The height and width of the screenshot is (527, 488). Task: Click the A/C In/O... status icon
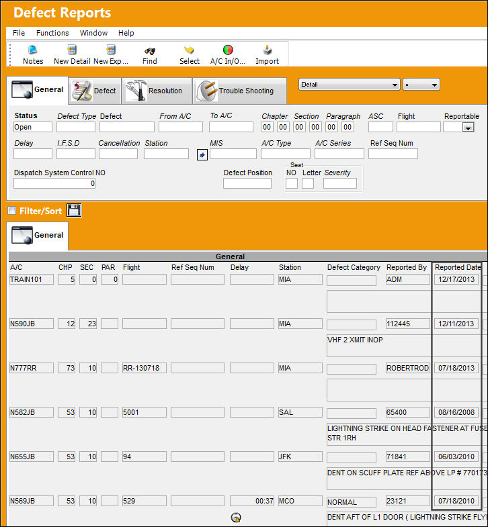[x=228, y=50]
